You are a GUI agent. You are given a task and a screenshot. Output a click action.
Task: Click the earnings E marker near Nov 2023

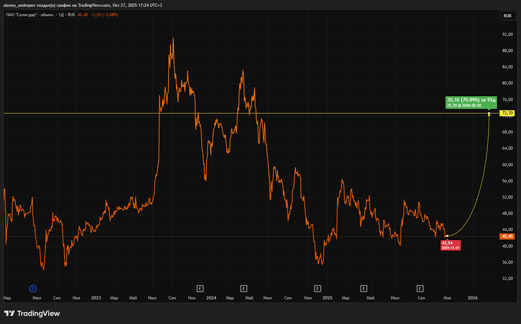pos(200,289)
